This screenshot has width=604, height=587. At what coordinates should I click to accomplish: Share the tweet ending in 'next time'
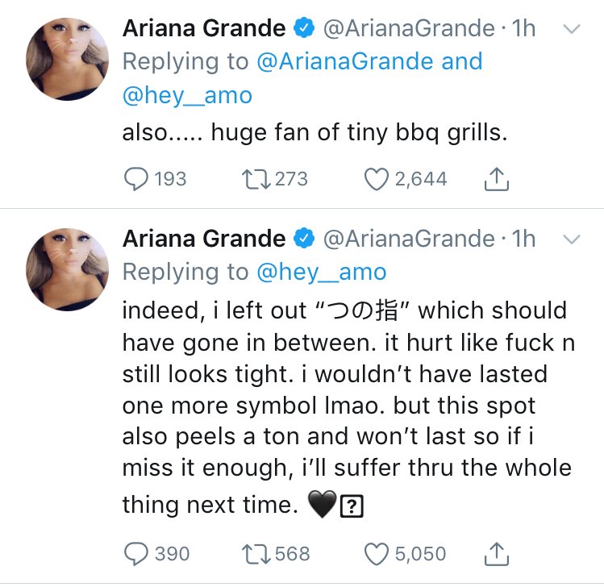pos(497,554)
